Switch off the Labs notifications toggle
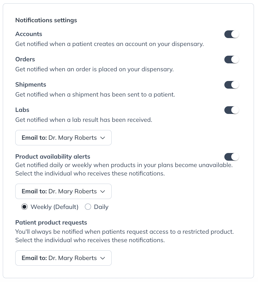Screen dimensions: 258x282 click(x=231, y=110)
